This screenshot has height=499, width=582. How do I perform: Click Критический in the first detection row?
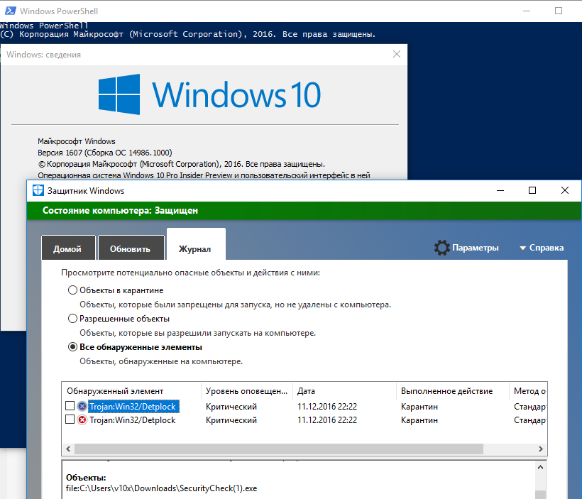point(231,407)
